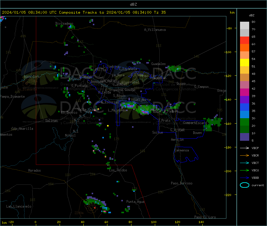Click the green VBCU arrow icon
Screen dimensions: 267x226
point(244,170)
